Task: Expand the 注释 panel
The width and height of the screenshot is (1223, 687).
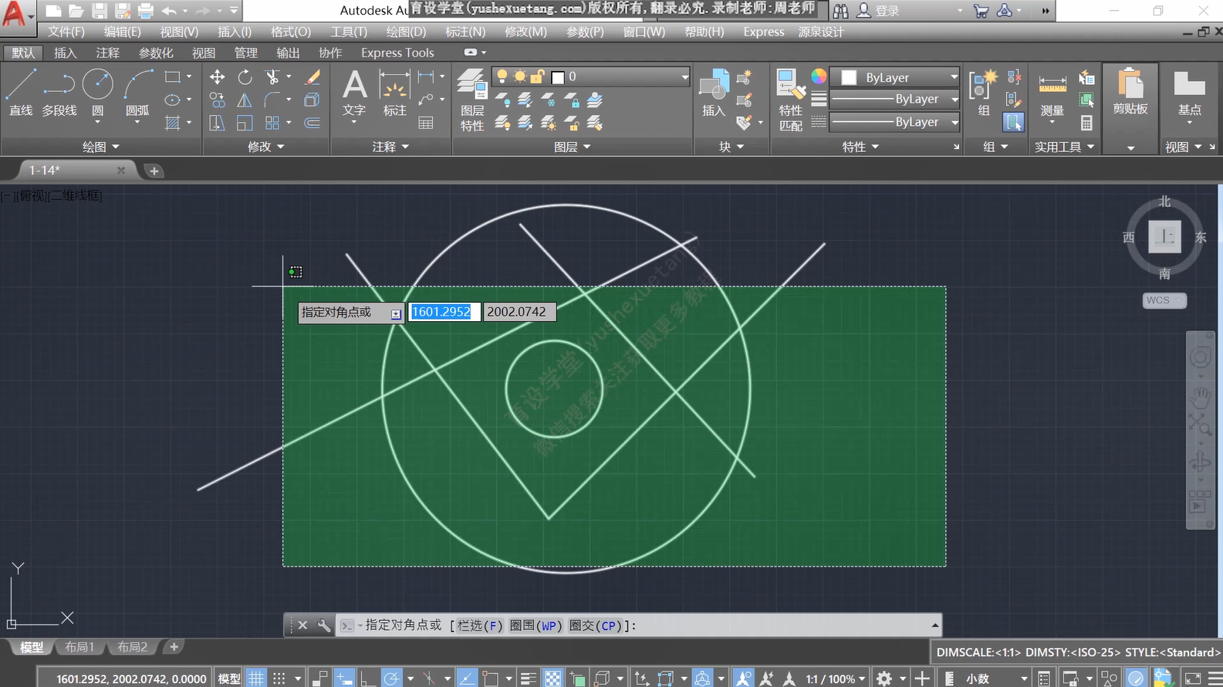Action: click(x=390, y=147)
